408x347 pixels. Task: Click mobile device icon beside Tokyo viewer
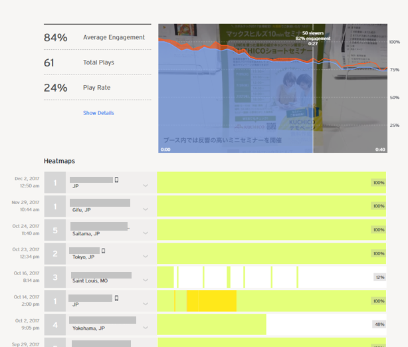pos(103,251)
